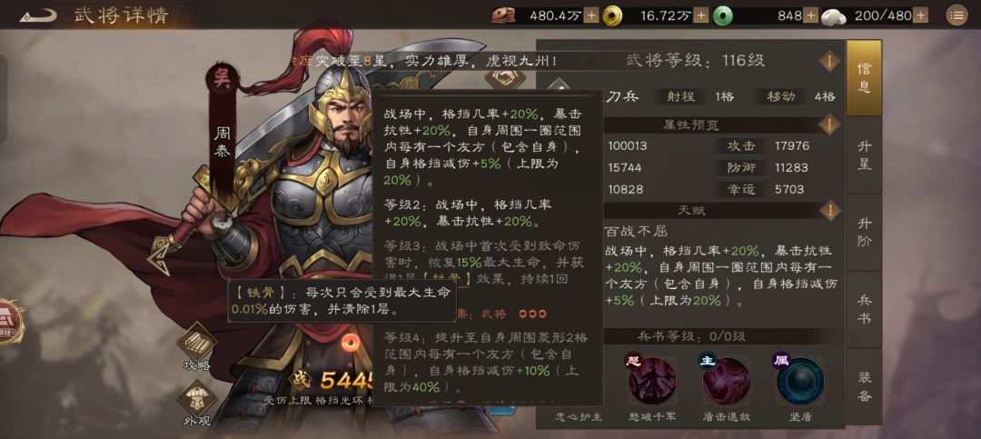
Task: Open the 兵书 tab
Action: (864, 309)
